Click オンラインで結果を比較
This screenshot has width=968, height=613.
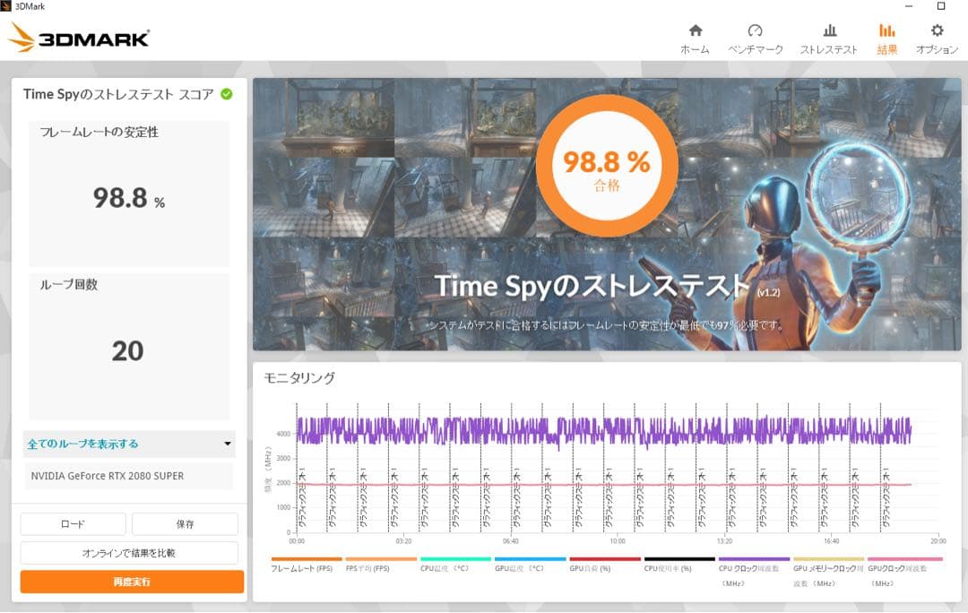point(131,553)
